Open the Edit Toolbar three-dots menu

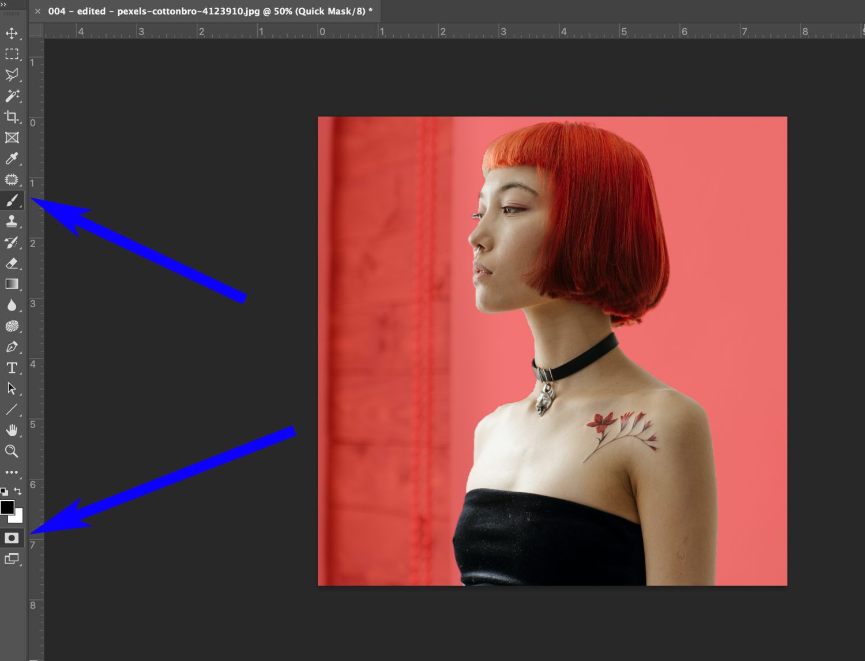click(12, 472)
